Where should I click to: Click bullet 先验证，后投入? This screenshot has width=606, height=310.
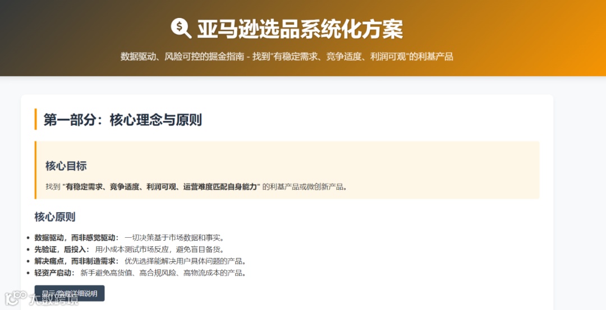(x=60, y=250)
